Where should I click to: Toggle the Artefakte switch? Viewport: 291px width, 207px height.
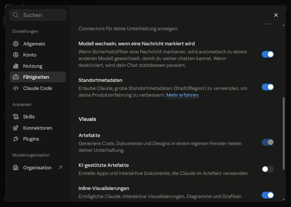pyautogui.click(x=268, y=142)
